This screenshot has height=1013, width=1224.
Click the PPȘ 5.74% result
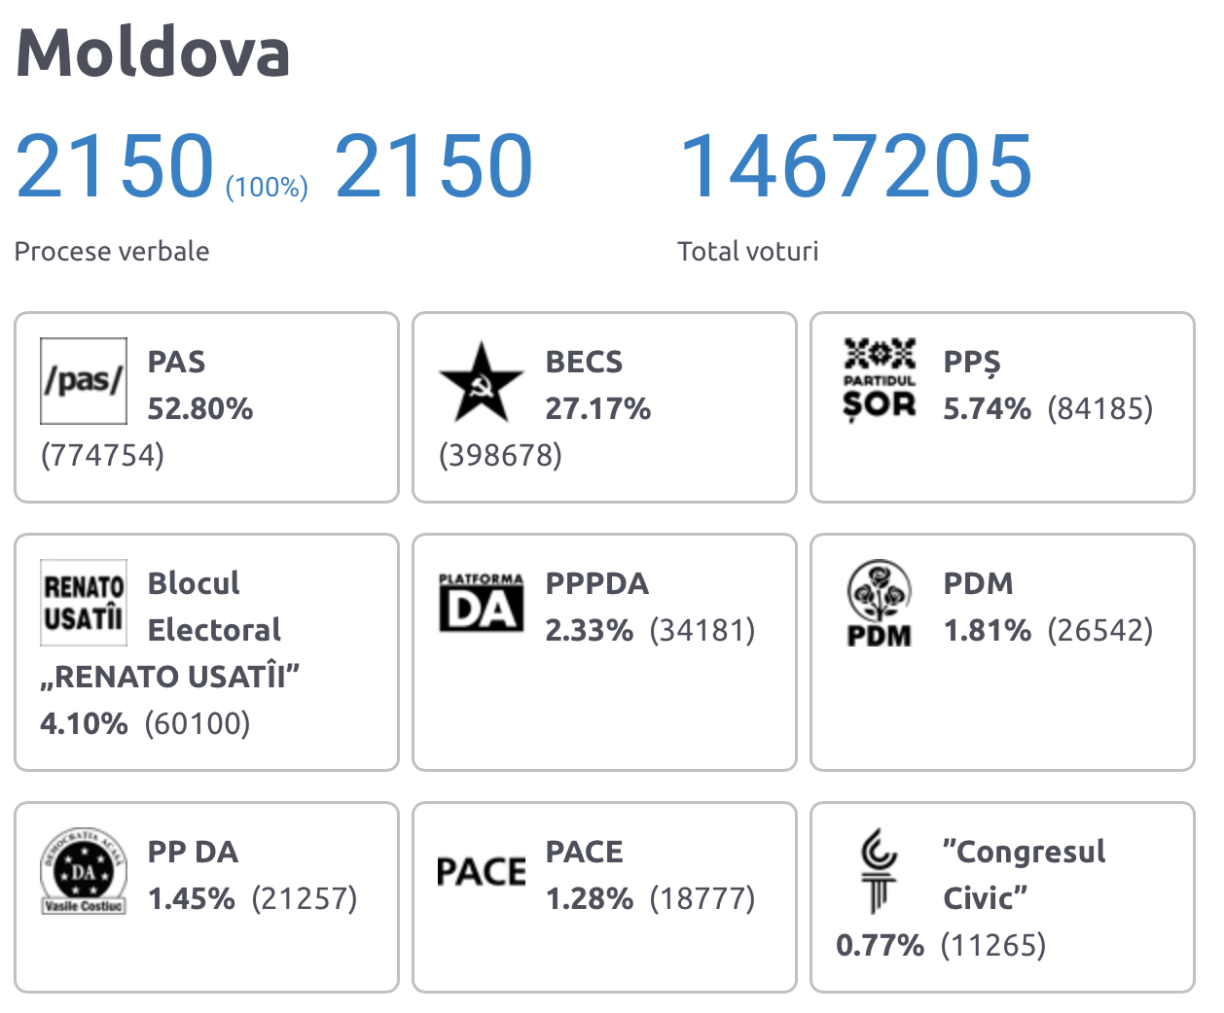pyautogui.click(x=987, y=408)
